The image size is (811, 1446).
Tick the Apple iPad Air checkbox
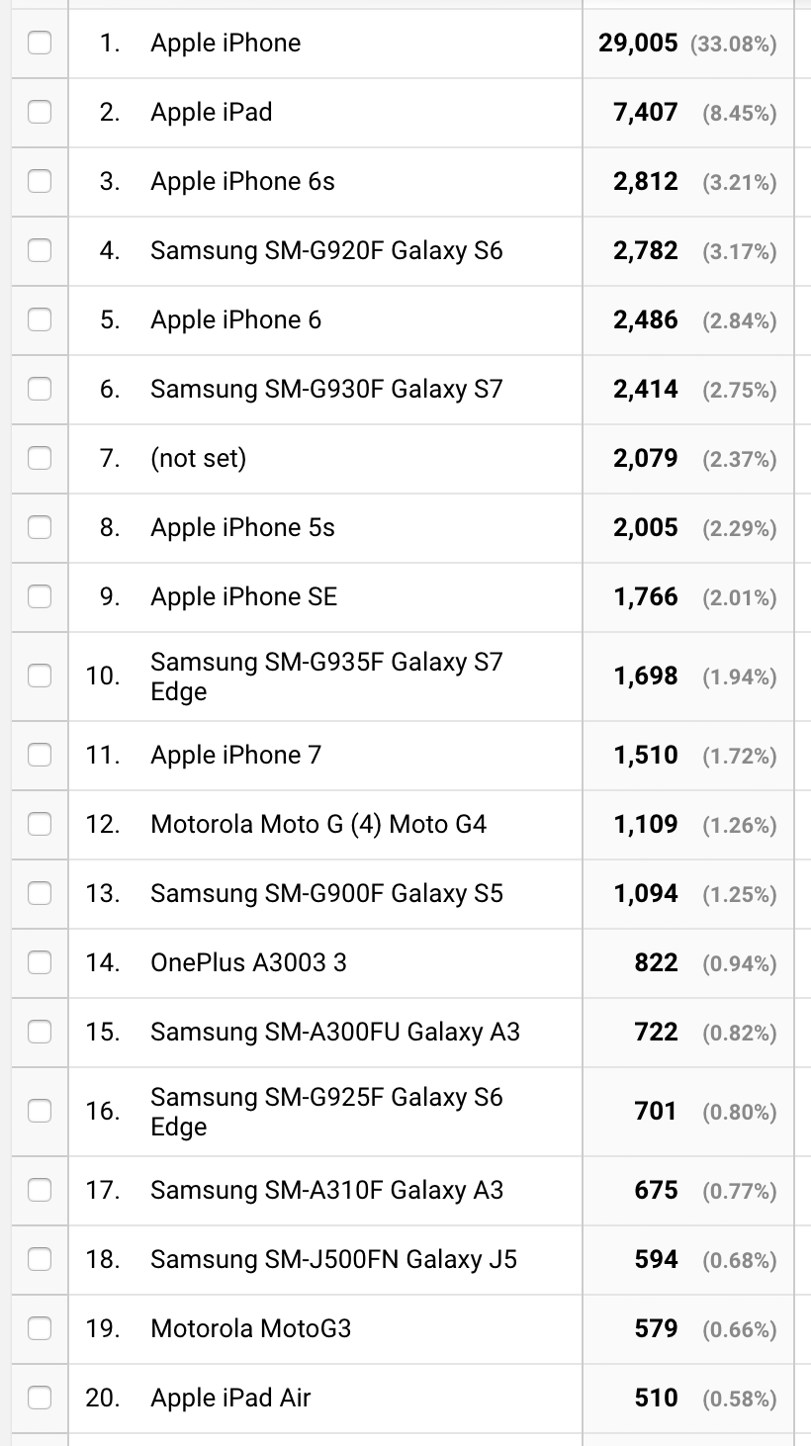click(x=40, y=1399)
